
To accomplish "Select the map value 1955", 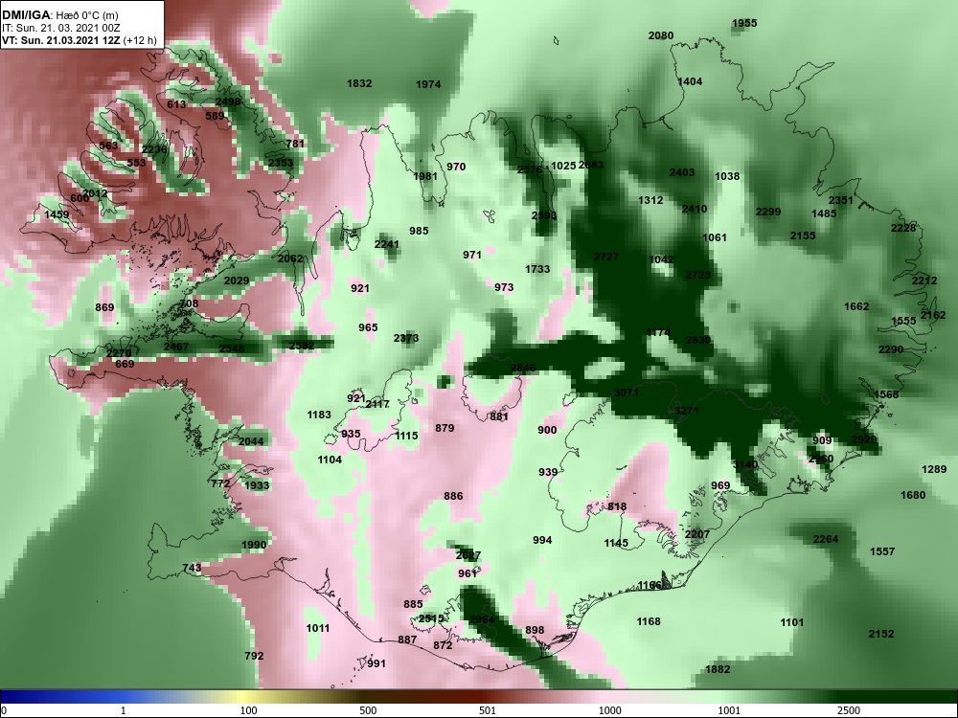I will point(744,23).
